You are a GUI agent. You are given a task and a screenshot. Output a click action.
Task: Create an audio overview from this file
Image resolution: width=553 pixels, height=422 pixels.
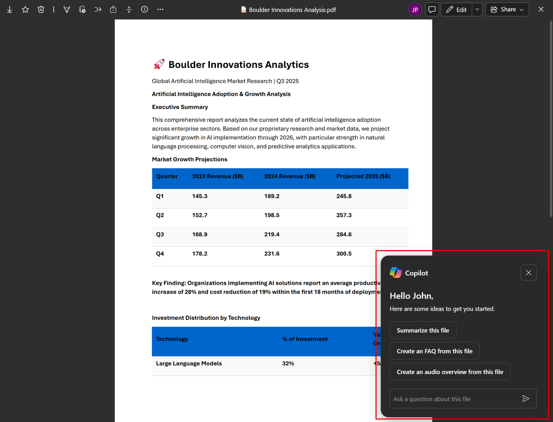pyautogui.click(x=450, y=371)
